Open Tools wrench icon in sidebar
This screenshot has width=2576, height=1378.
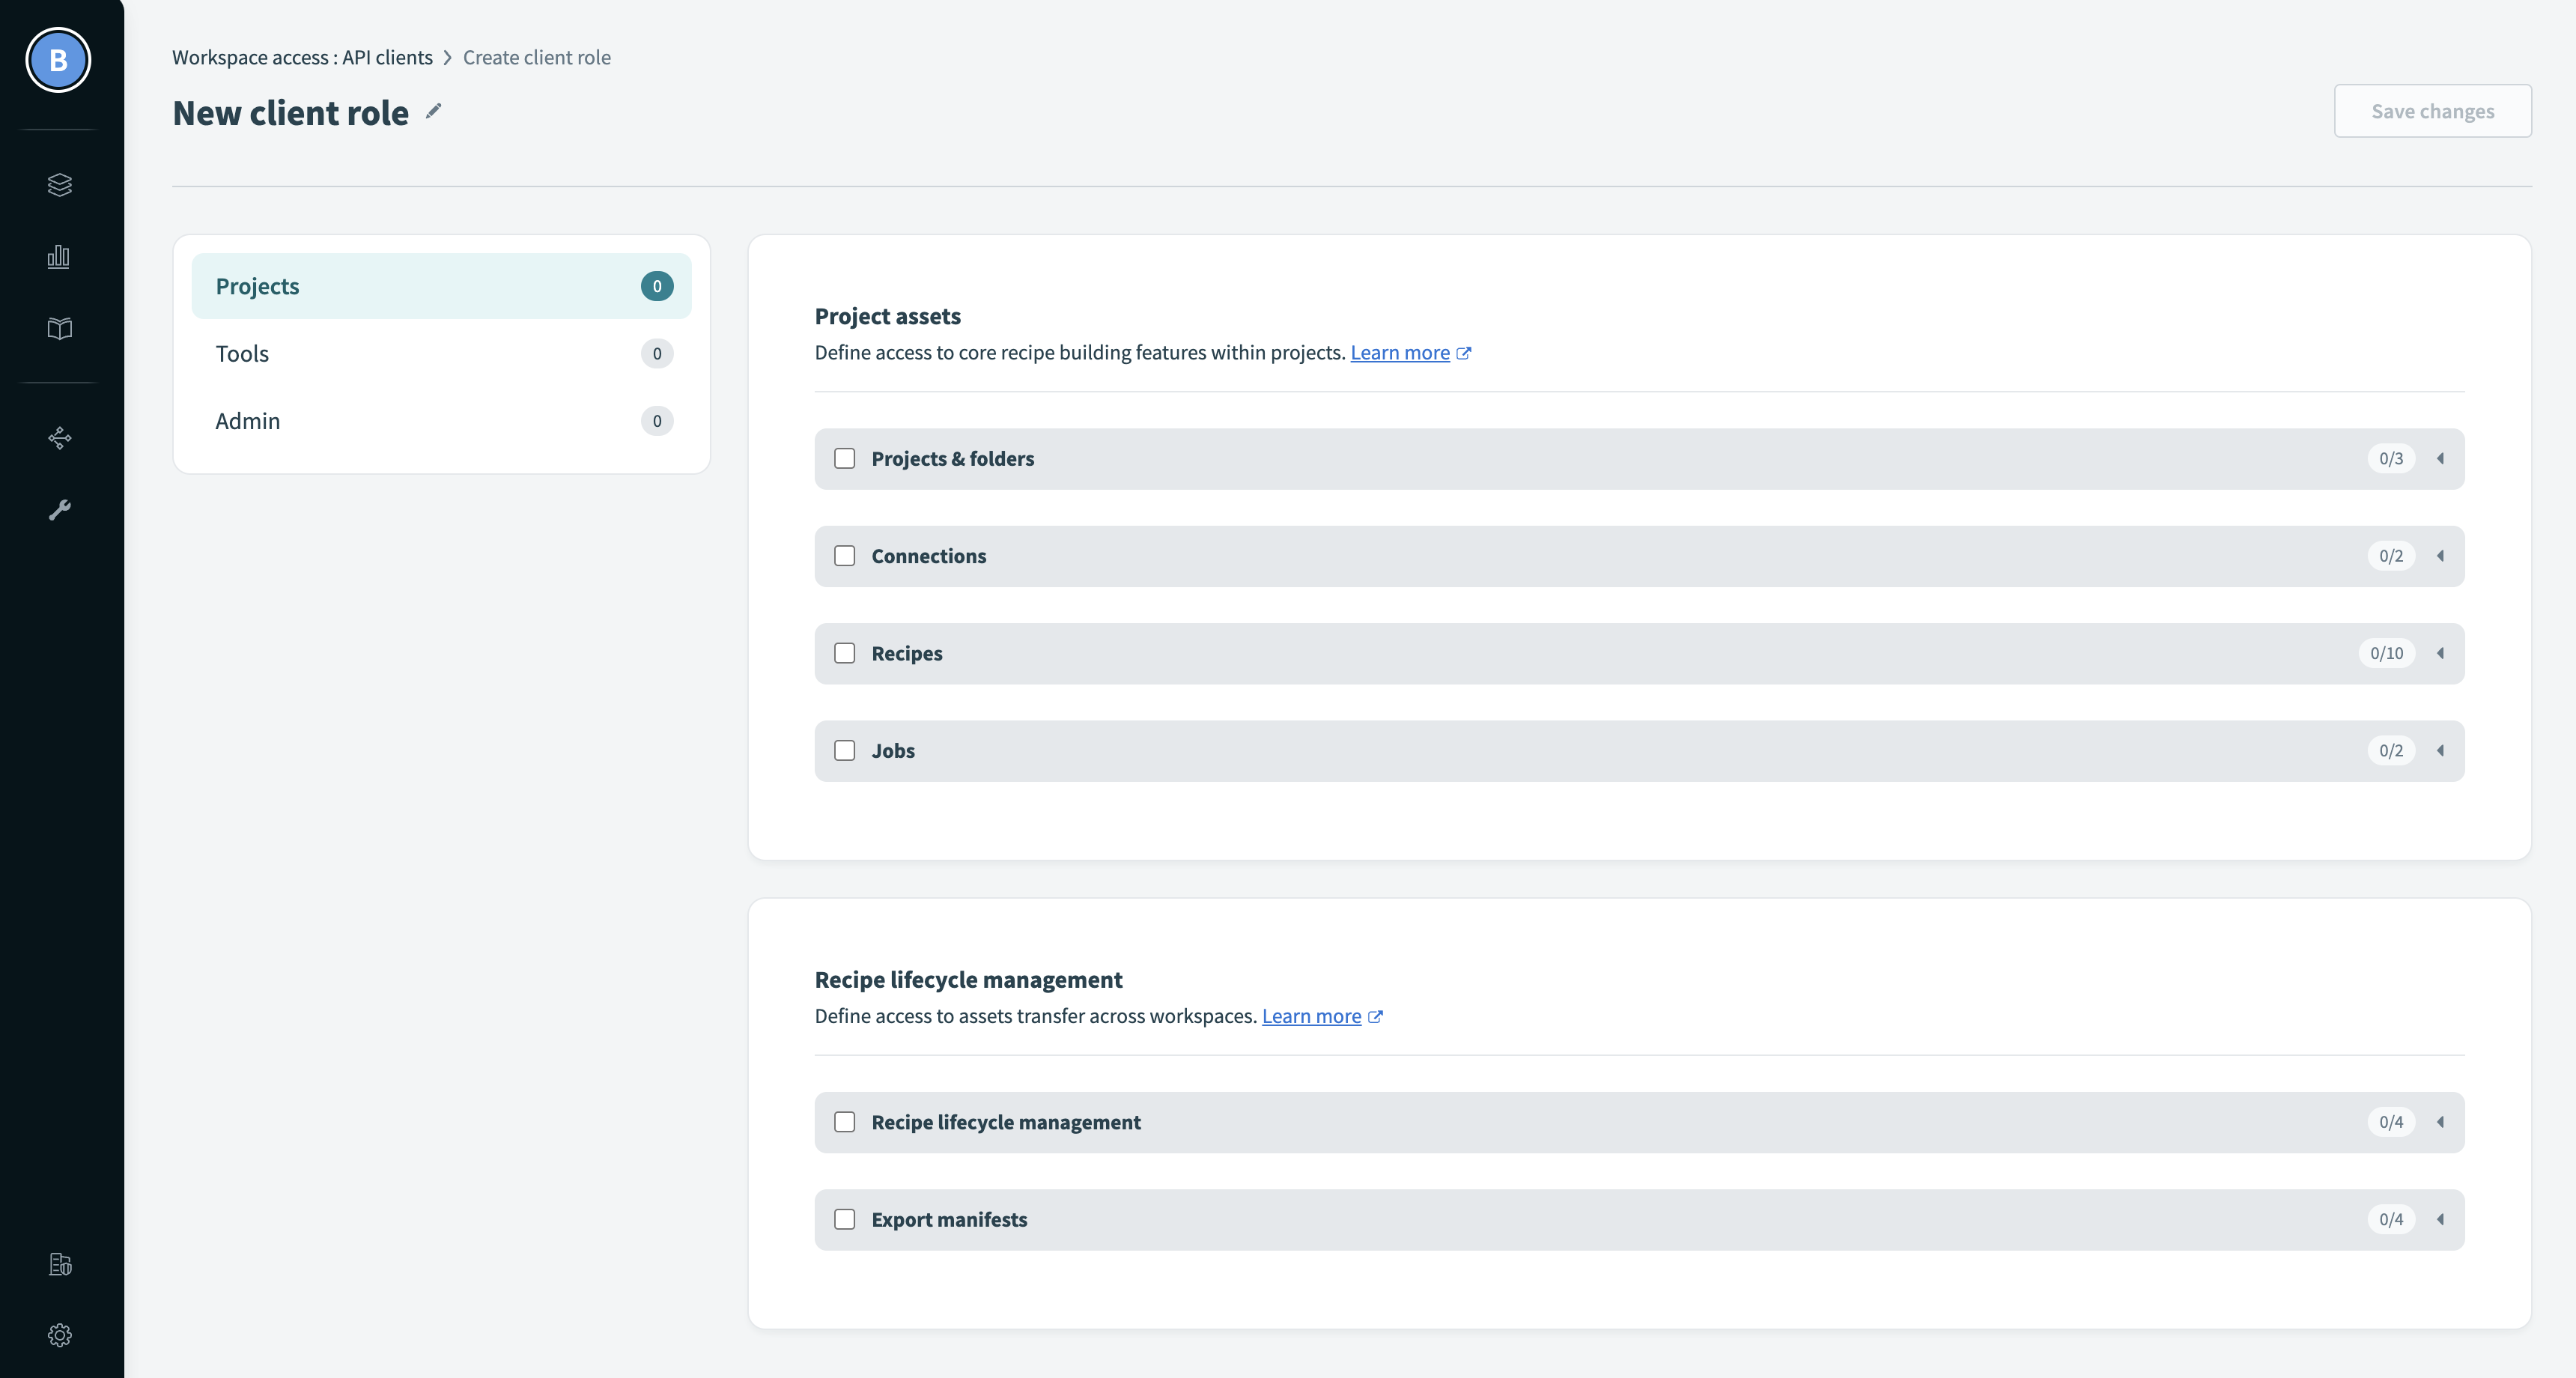(60, 510)
